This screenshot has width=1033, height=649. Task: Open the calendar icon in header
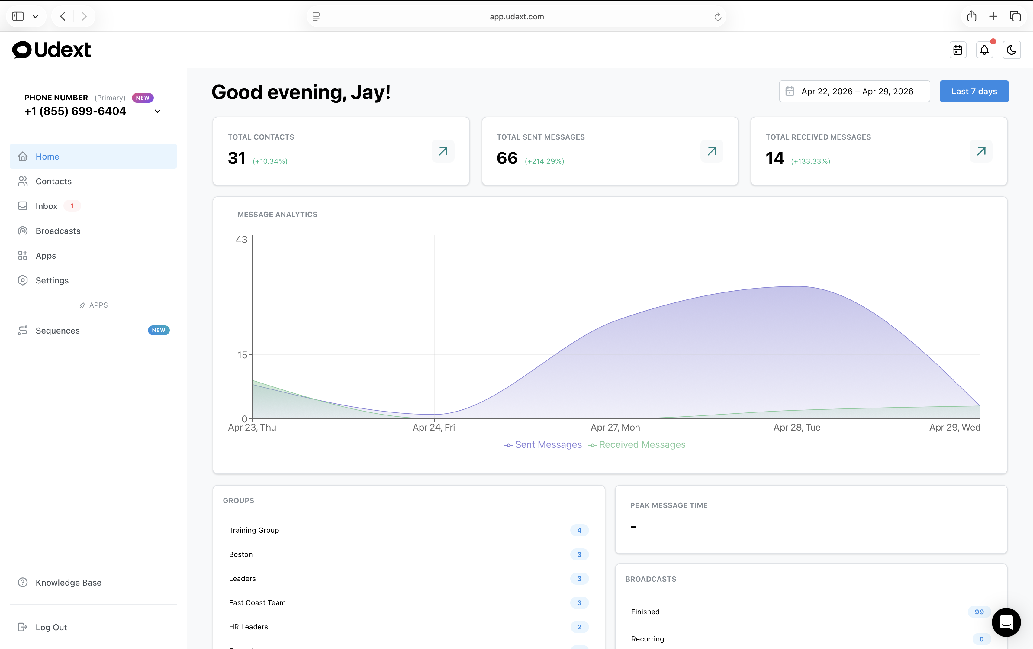[x=957, y=50]
